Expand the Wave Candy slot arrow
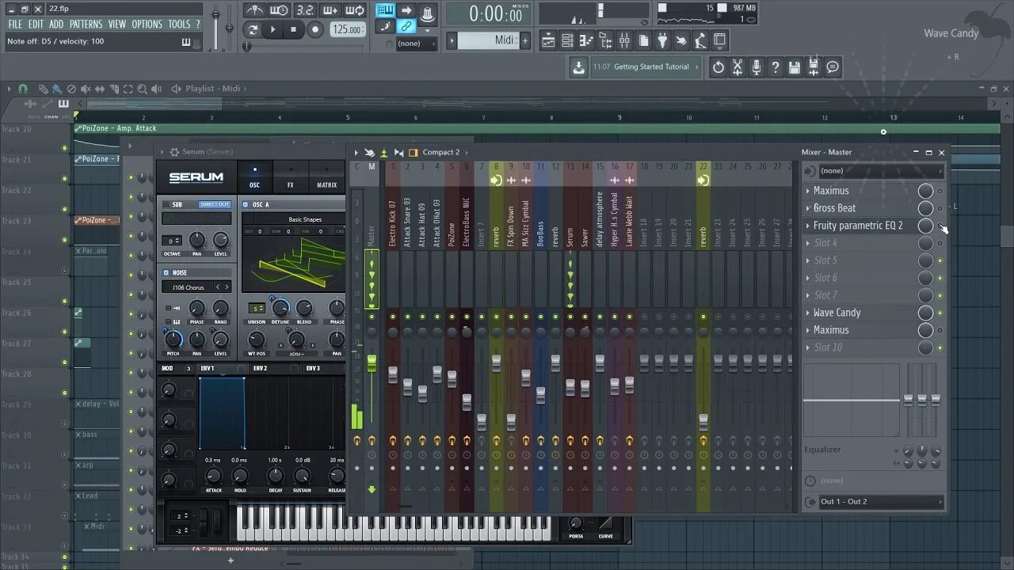Viewport: 1014px width, 570px height. [x=807, y=313]
